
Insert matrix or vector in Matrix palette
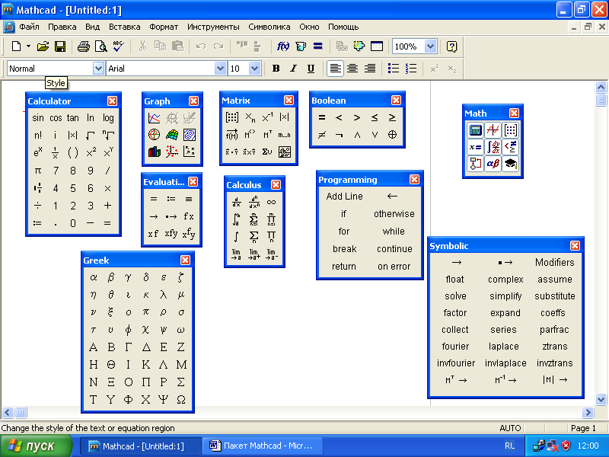(x=232, y=117)
